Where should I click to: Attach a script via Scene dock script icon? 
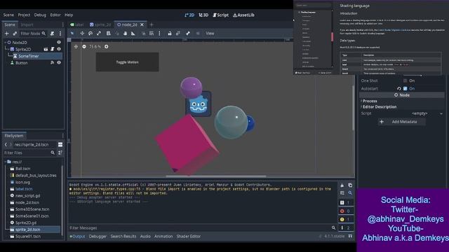point(52,34)
